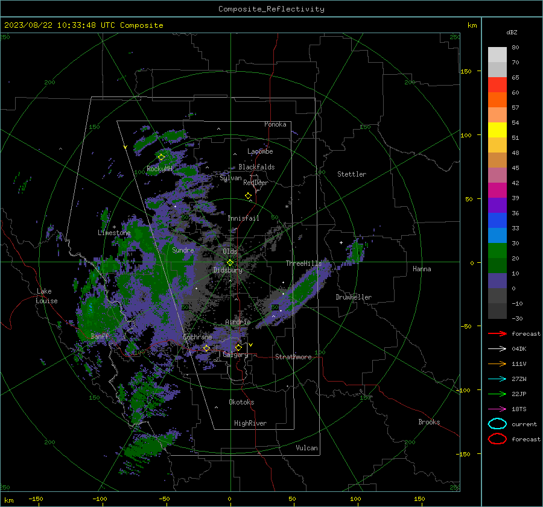
Task: Click the yellow diamond marker above Calgary
Action: pyautogui.click(x=238, y=347)
